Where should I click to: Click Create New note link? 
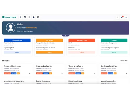[124, 60]
